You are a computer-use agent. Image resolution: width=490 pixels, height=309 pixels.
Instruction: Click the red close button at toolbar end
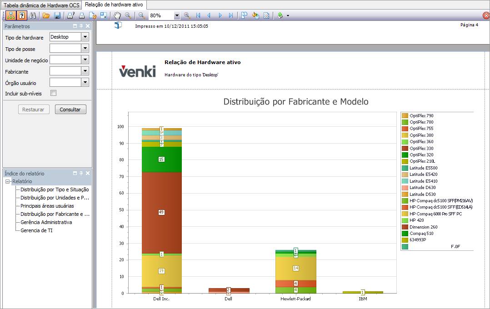click(486, 15)
